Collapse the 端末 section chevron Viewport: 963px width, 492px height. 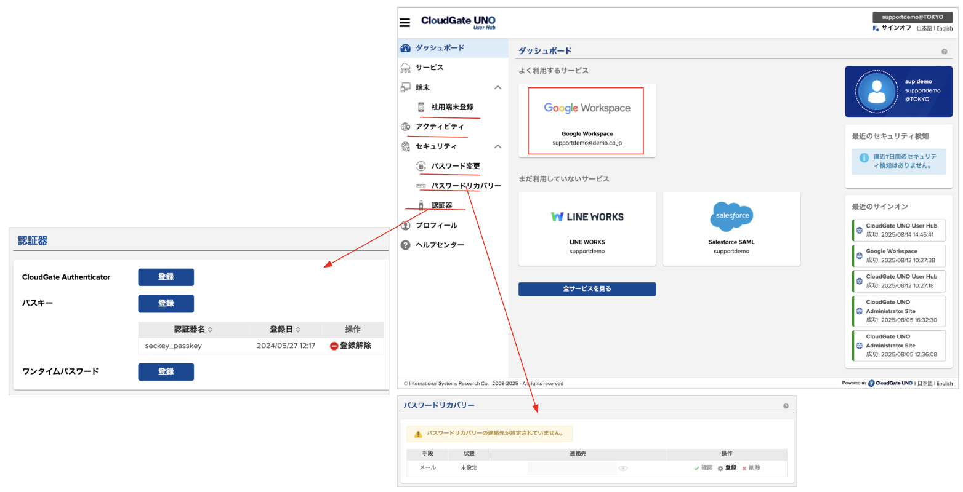click(498, 87)
